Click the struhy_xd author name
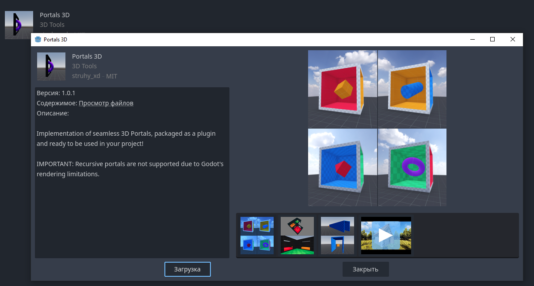Screen dimensions: 534x286 coord(86,76)
